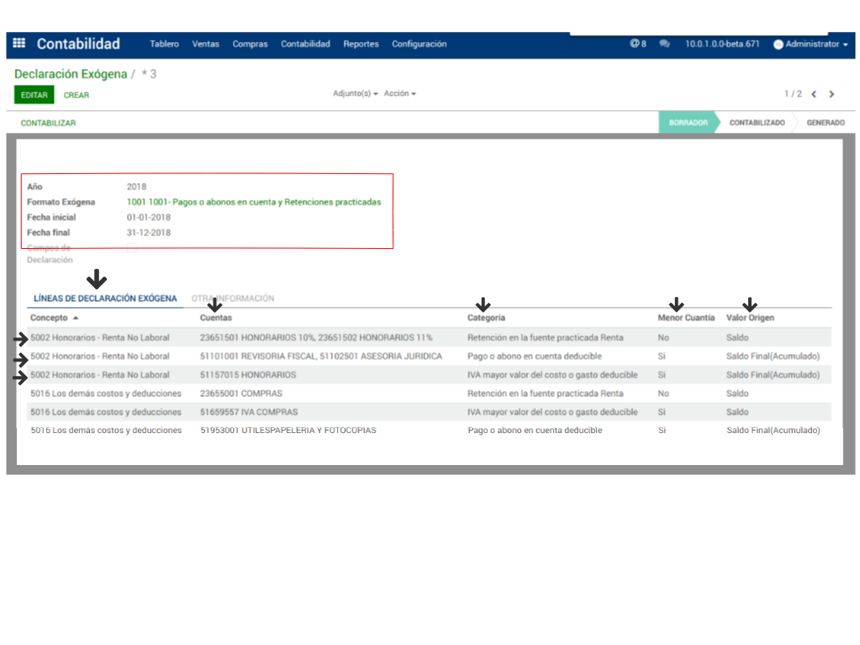Select the Líneas de Declaración Exógena tab
This screenshot has height=645, width=860.
(105, 299)
